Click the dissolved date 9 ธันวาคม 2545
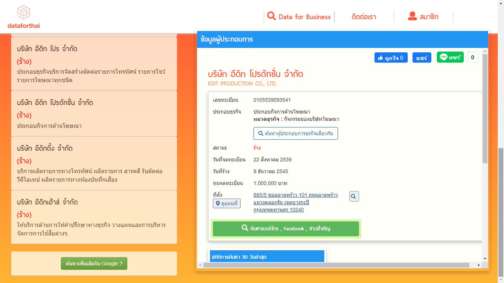504x283 pixels. 271,171
